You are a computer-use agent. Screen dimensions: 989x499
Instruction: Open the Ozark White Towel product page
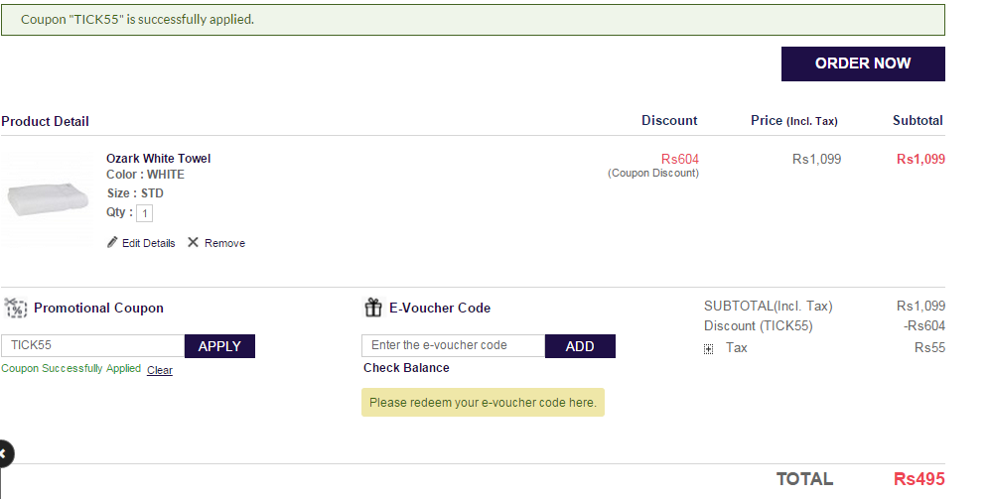pos(158,158)
